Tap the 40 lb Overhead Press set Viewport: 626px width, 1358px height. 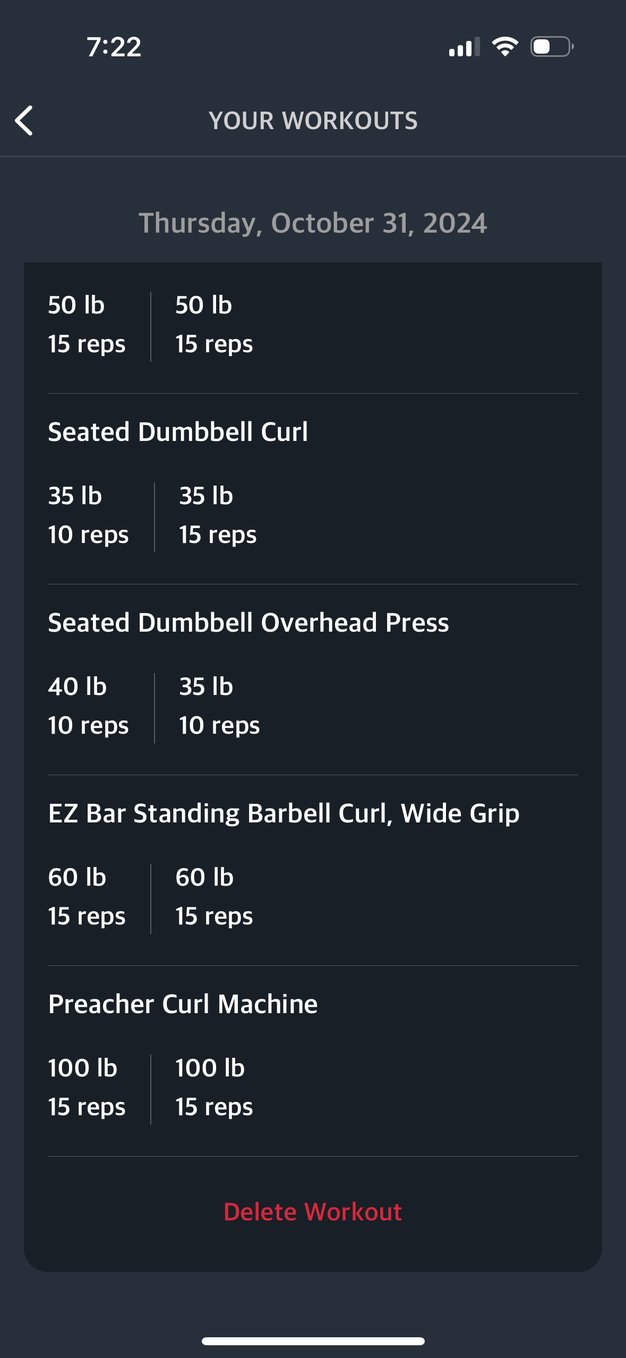(88, 706)
